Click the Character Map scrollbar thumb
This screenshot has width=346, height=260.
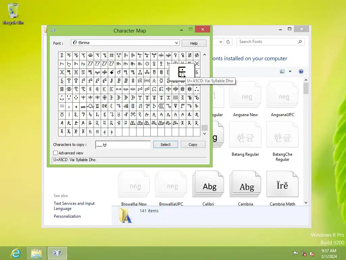coord(204,128)
